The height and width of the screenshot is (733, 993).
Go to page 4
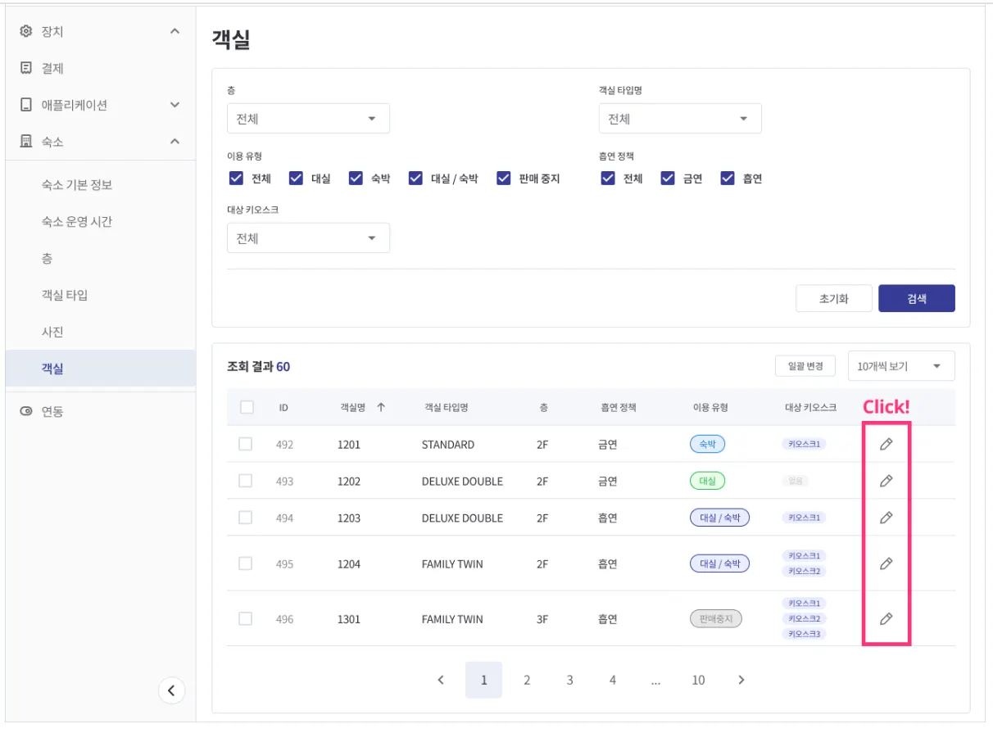612,680
